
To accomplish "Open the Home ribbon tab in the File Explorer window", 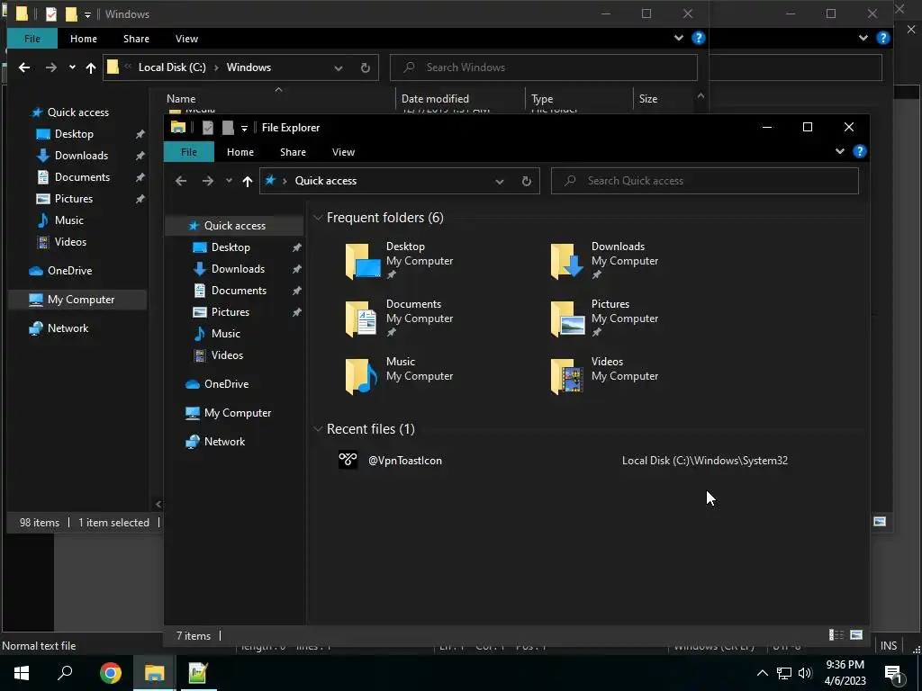I will point(240,151).
